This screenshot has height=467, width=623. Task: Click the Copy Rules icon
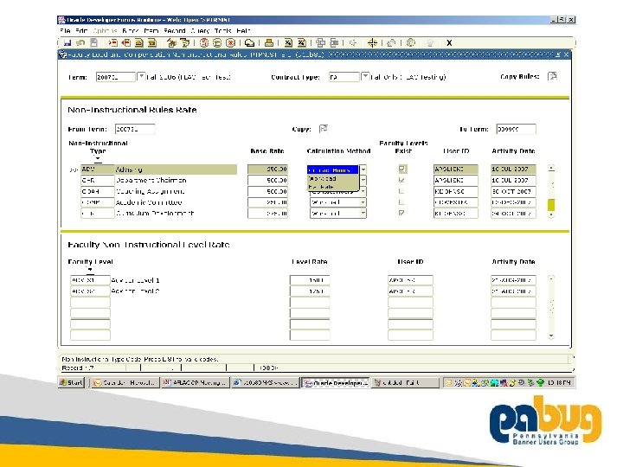(552, 76)
